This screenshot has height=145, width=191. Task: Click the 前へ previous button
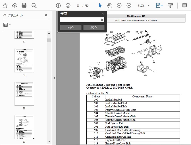[x=71, y=27]
